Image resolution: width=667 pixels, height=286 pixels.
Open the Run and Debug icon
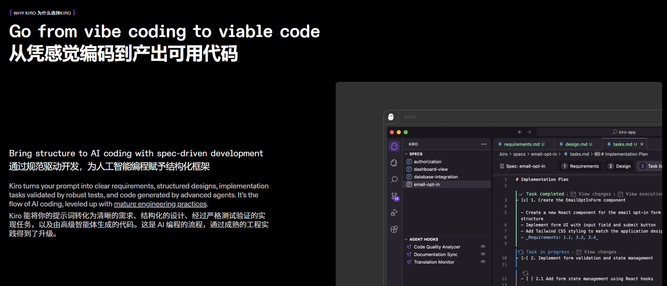394,213
